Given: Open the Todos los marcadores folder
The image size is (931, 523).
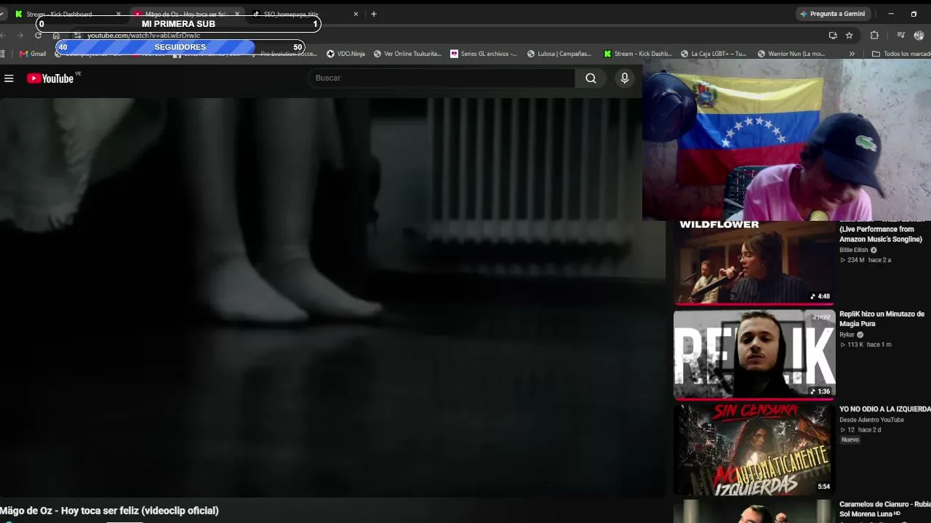Looking at the screenshot, I should click(901, 54).
